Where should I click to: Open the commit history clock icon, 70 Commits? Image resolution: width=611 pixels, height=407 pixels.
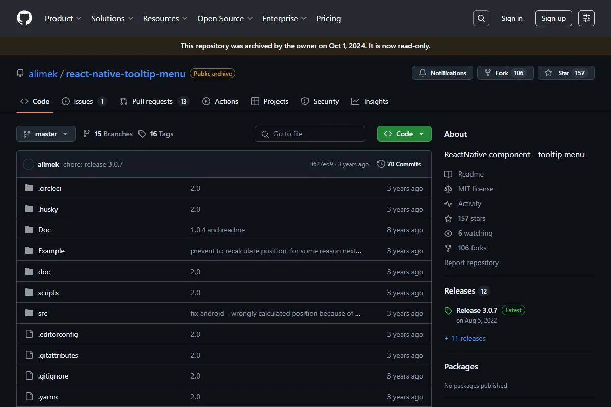click(381, 164)
